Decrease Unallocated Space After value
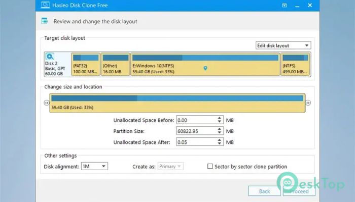 220,144
